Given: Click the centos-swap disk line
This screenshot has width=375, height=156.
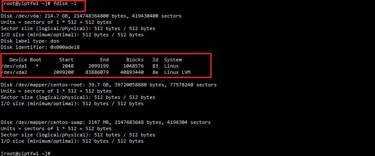Looking at the screenshot, I should 106,122.
